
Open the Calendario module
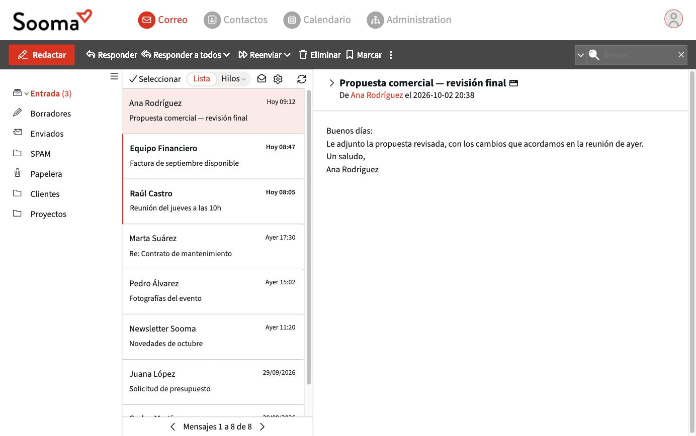tap(317, 20)
